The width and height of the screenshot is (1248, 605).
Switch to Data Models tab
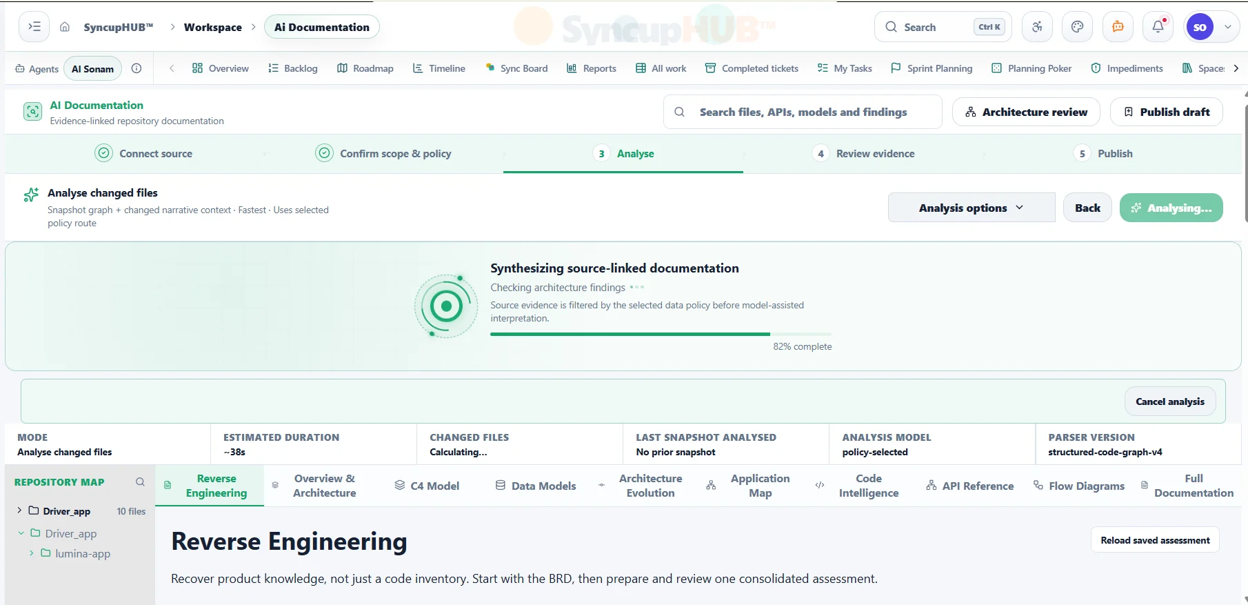tap(536, 486)
